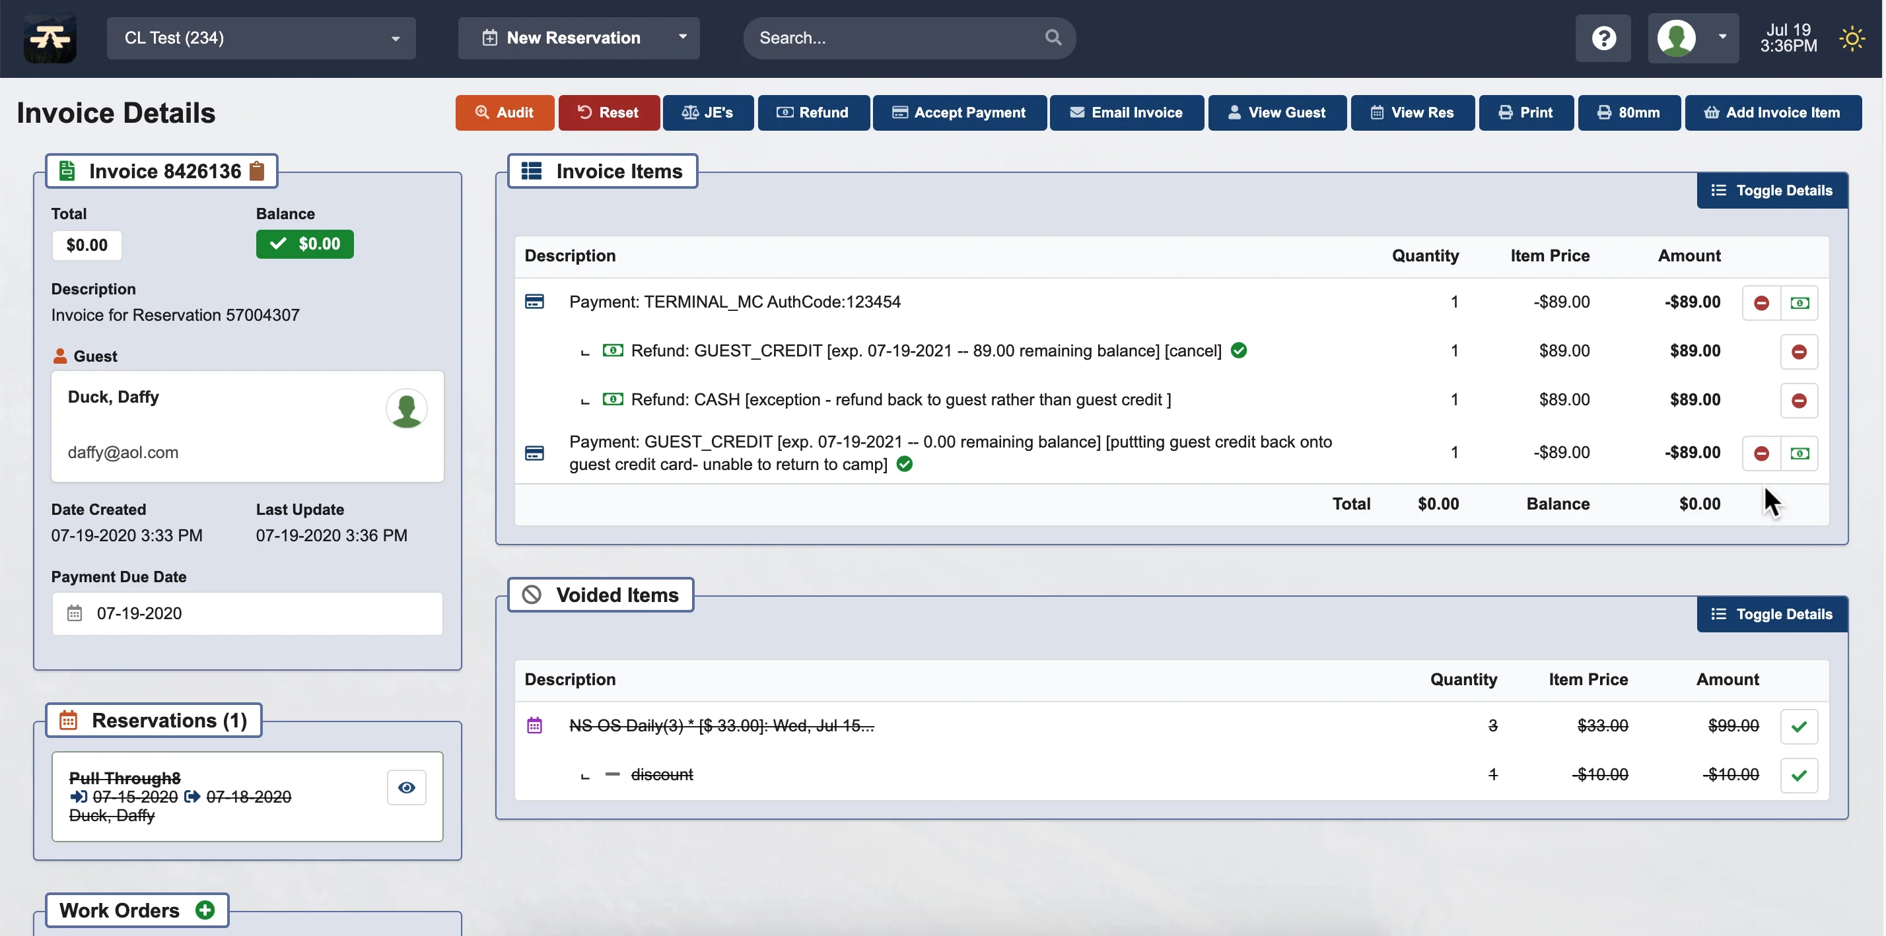Viewport: 1886px width, 936px height.
Task: Click Accept Payment button
Action: [959, 113]
